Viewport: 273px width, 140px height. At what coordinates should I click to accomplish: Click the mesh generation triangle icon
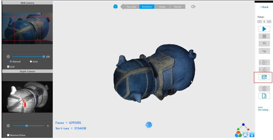[264, 70]
